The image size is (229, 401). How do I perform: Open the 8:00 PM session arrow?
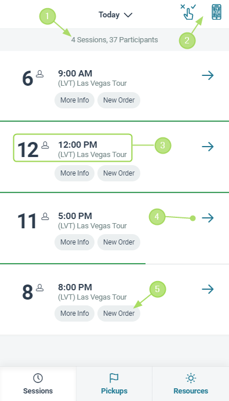pyautogui.click(x=208, y=289)
